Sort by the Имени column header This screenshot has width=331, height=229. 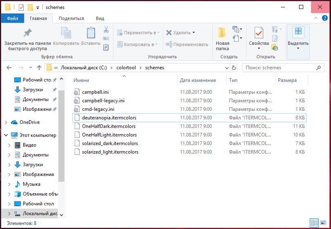[124, 80]
